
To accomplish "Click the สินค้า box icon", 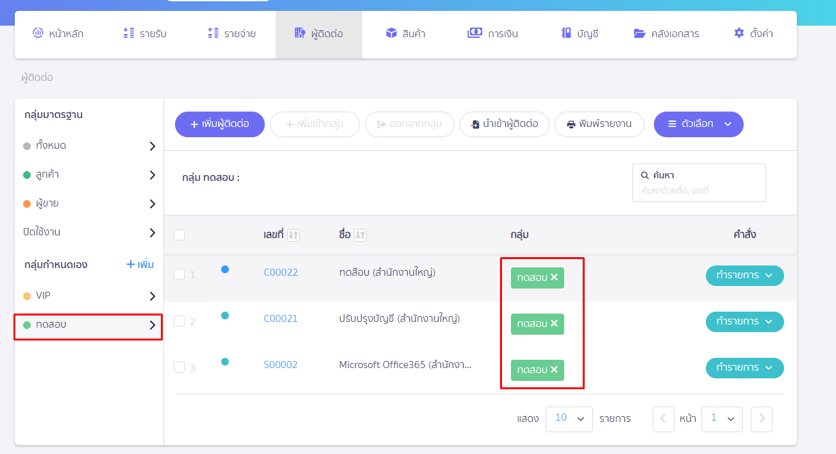I will [391, 33].
